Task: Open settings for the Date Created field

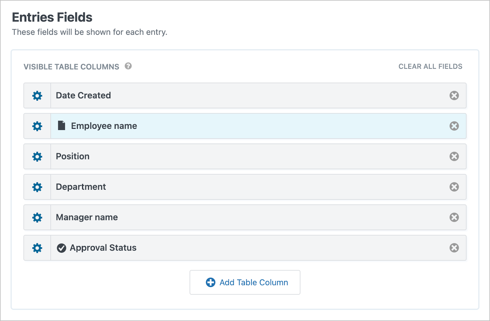Action: (37, 95)
